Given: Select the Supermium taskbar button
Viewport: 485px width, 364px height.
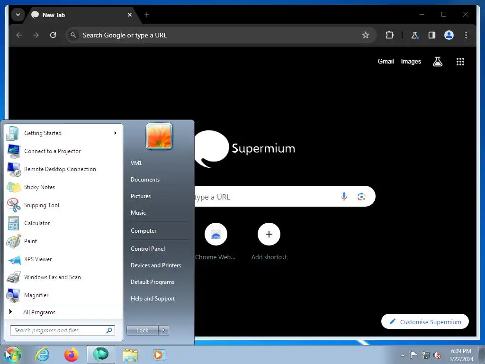Looking at the screenshot, I should coord(101,355).
